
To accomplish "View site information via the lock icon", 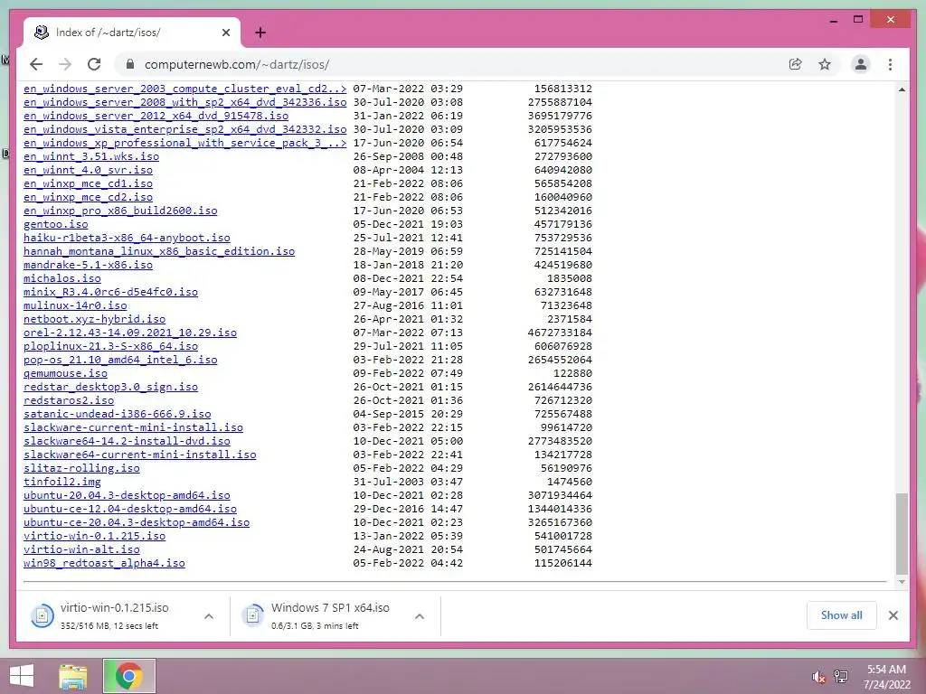I will [x=130, y=64].
